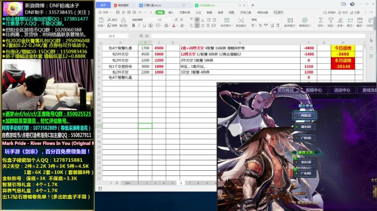377x211 pixels.
Task: Click the decrease font size icon
Action: [182, 20]
